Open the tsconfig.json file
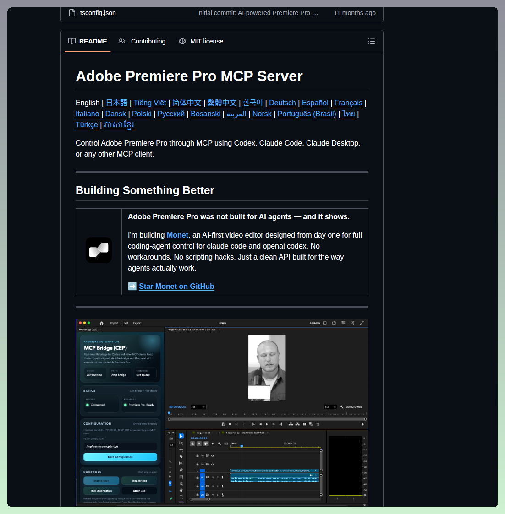 coord(98,13)
